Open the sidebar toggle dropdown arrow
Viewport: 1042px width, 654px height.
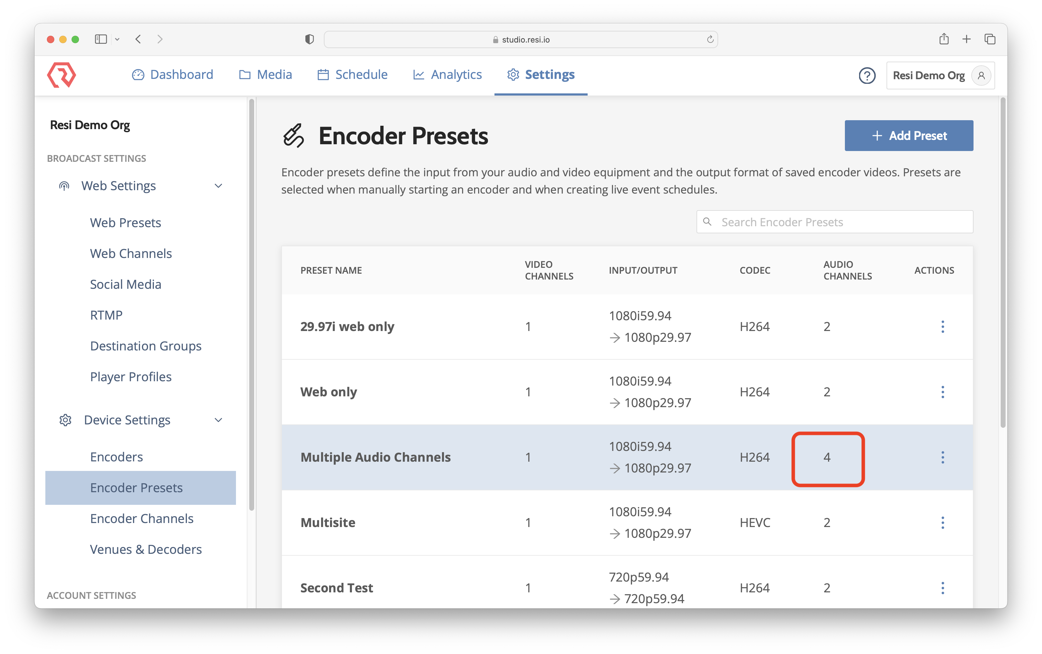pos(117,39)
